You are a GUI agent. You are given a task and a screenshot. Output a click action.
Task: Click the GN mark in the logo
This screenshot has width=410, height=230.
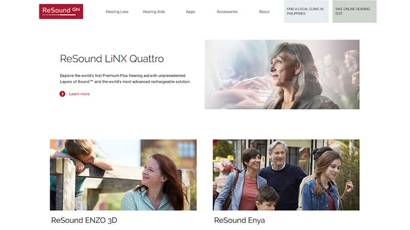[x=76, y=10]
